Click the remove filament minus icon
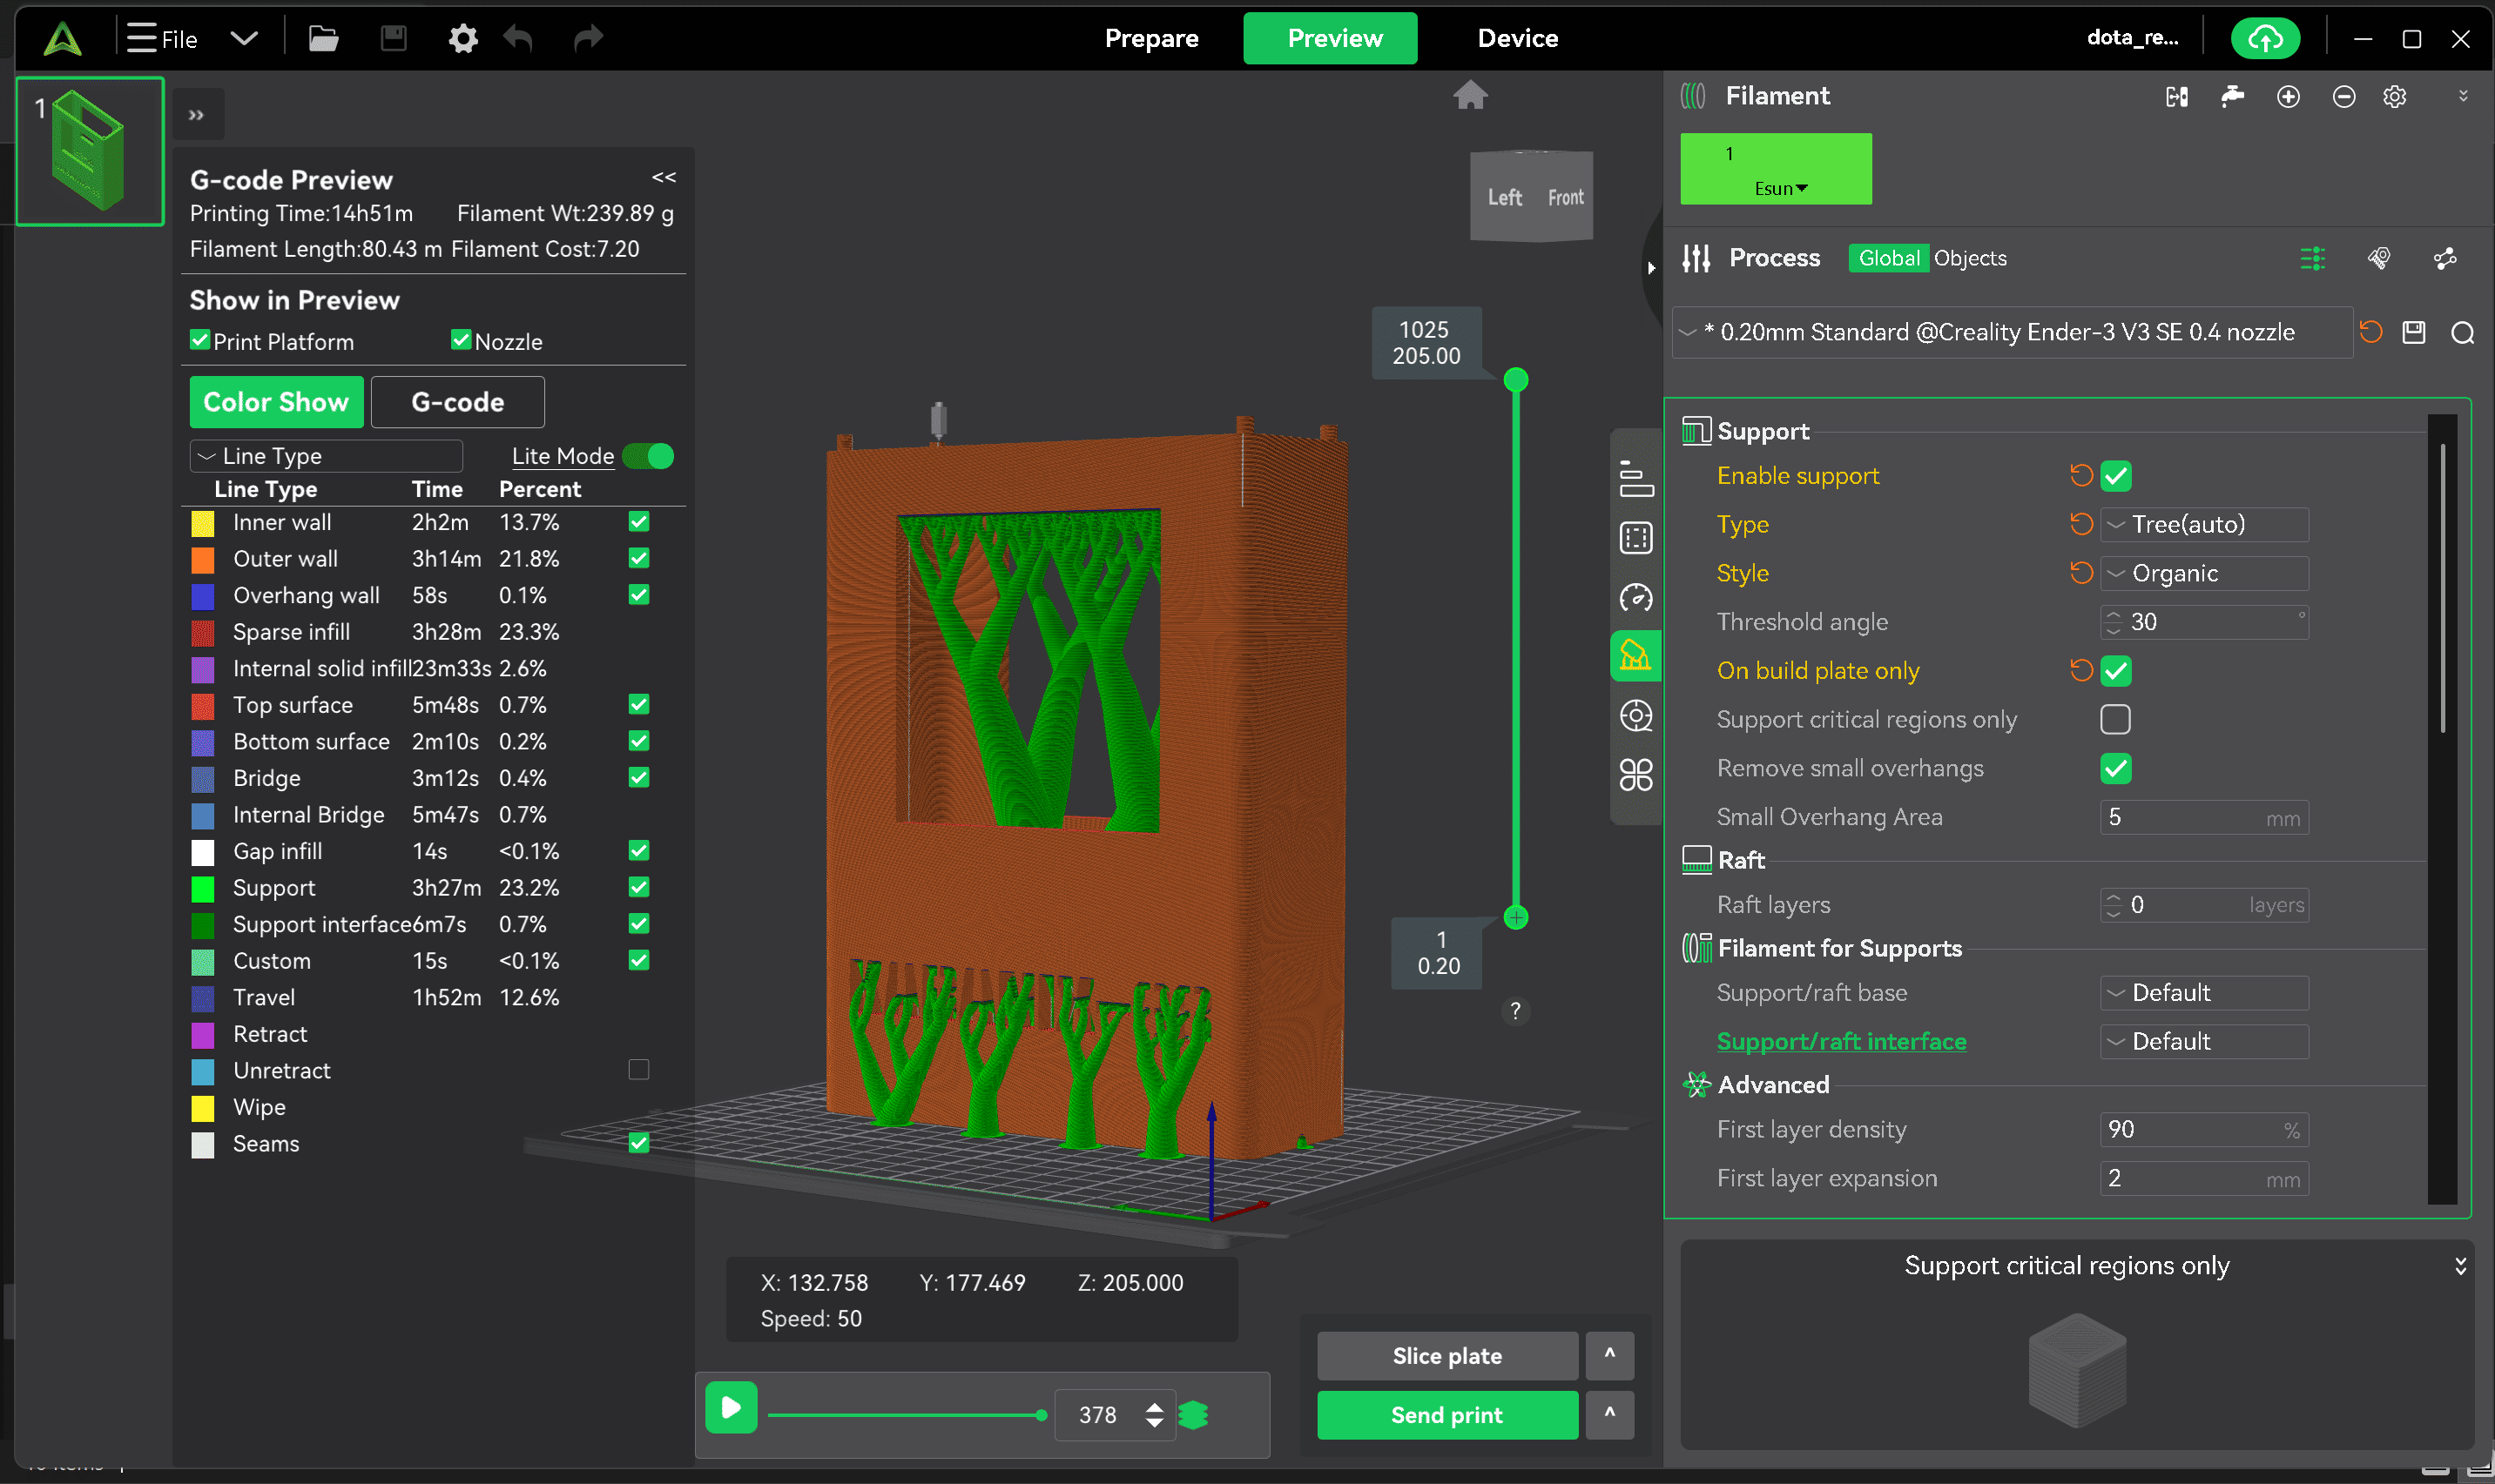Viewport: 2495px width, 1484px height. pos(2343,96)
